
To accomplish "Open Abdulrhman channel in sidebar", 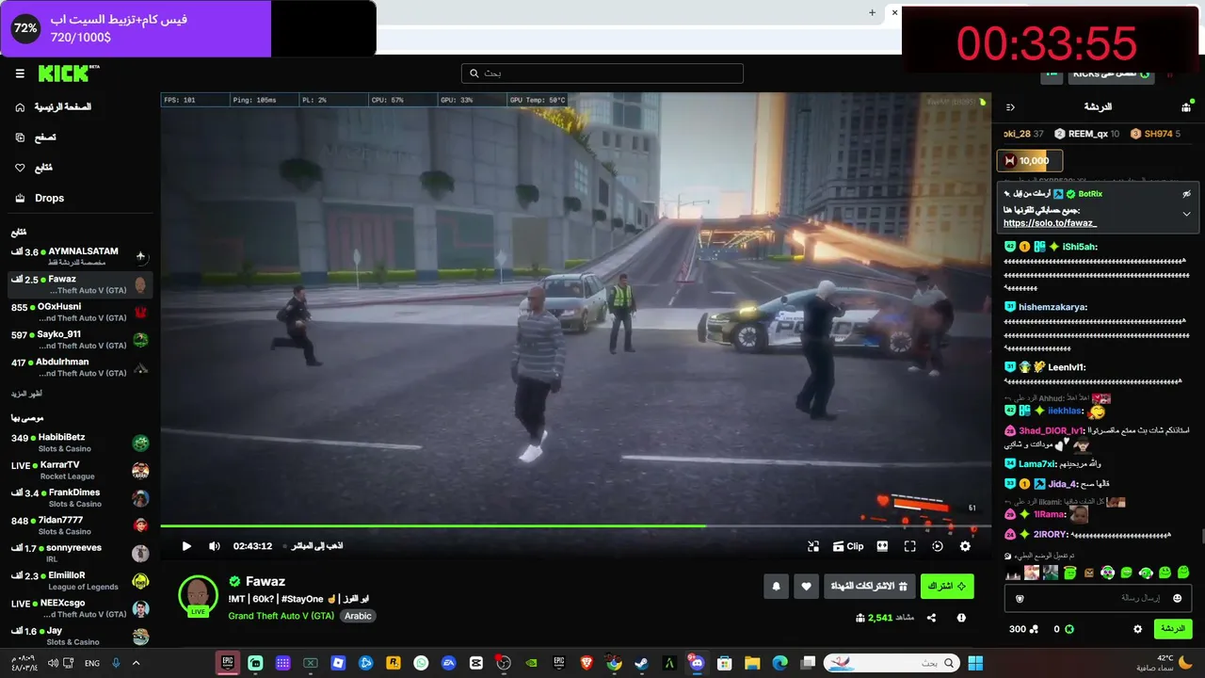I will coord(80,366).
